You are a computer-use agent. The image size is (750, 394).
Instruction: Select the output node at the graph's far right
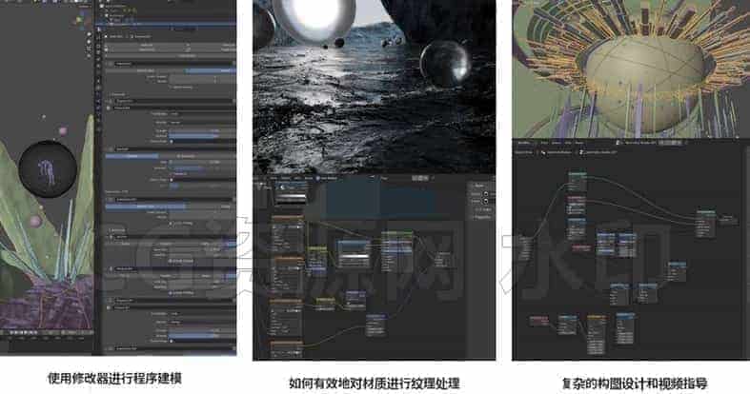pos(726,220)
